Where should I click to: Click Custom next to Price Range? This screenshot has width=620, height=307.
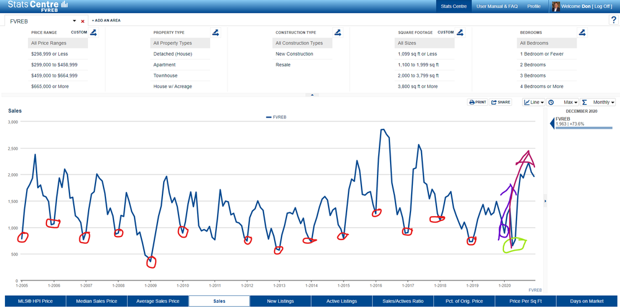[x=79, y=32]
